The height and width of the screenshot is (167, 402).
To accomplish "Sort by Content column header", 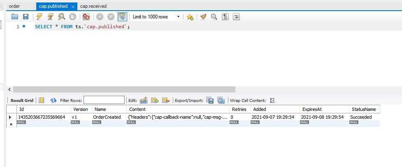I will click(178, 109).
